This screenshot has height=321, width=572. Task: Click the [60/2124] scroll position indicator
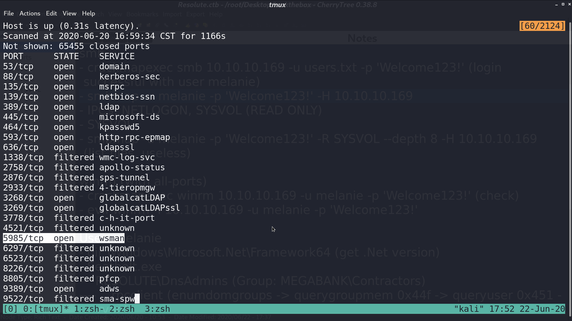coord(542,26)
